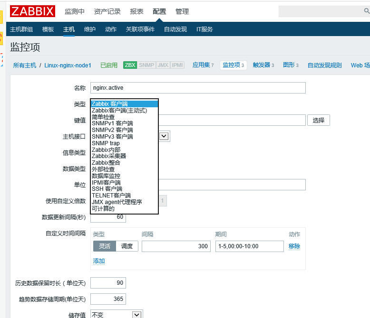Select SNMPv1 客户端 option
Image resolution: width=370 pixels, height=318 pixels.
[124, 123]
